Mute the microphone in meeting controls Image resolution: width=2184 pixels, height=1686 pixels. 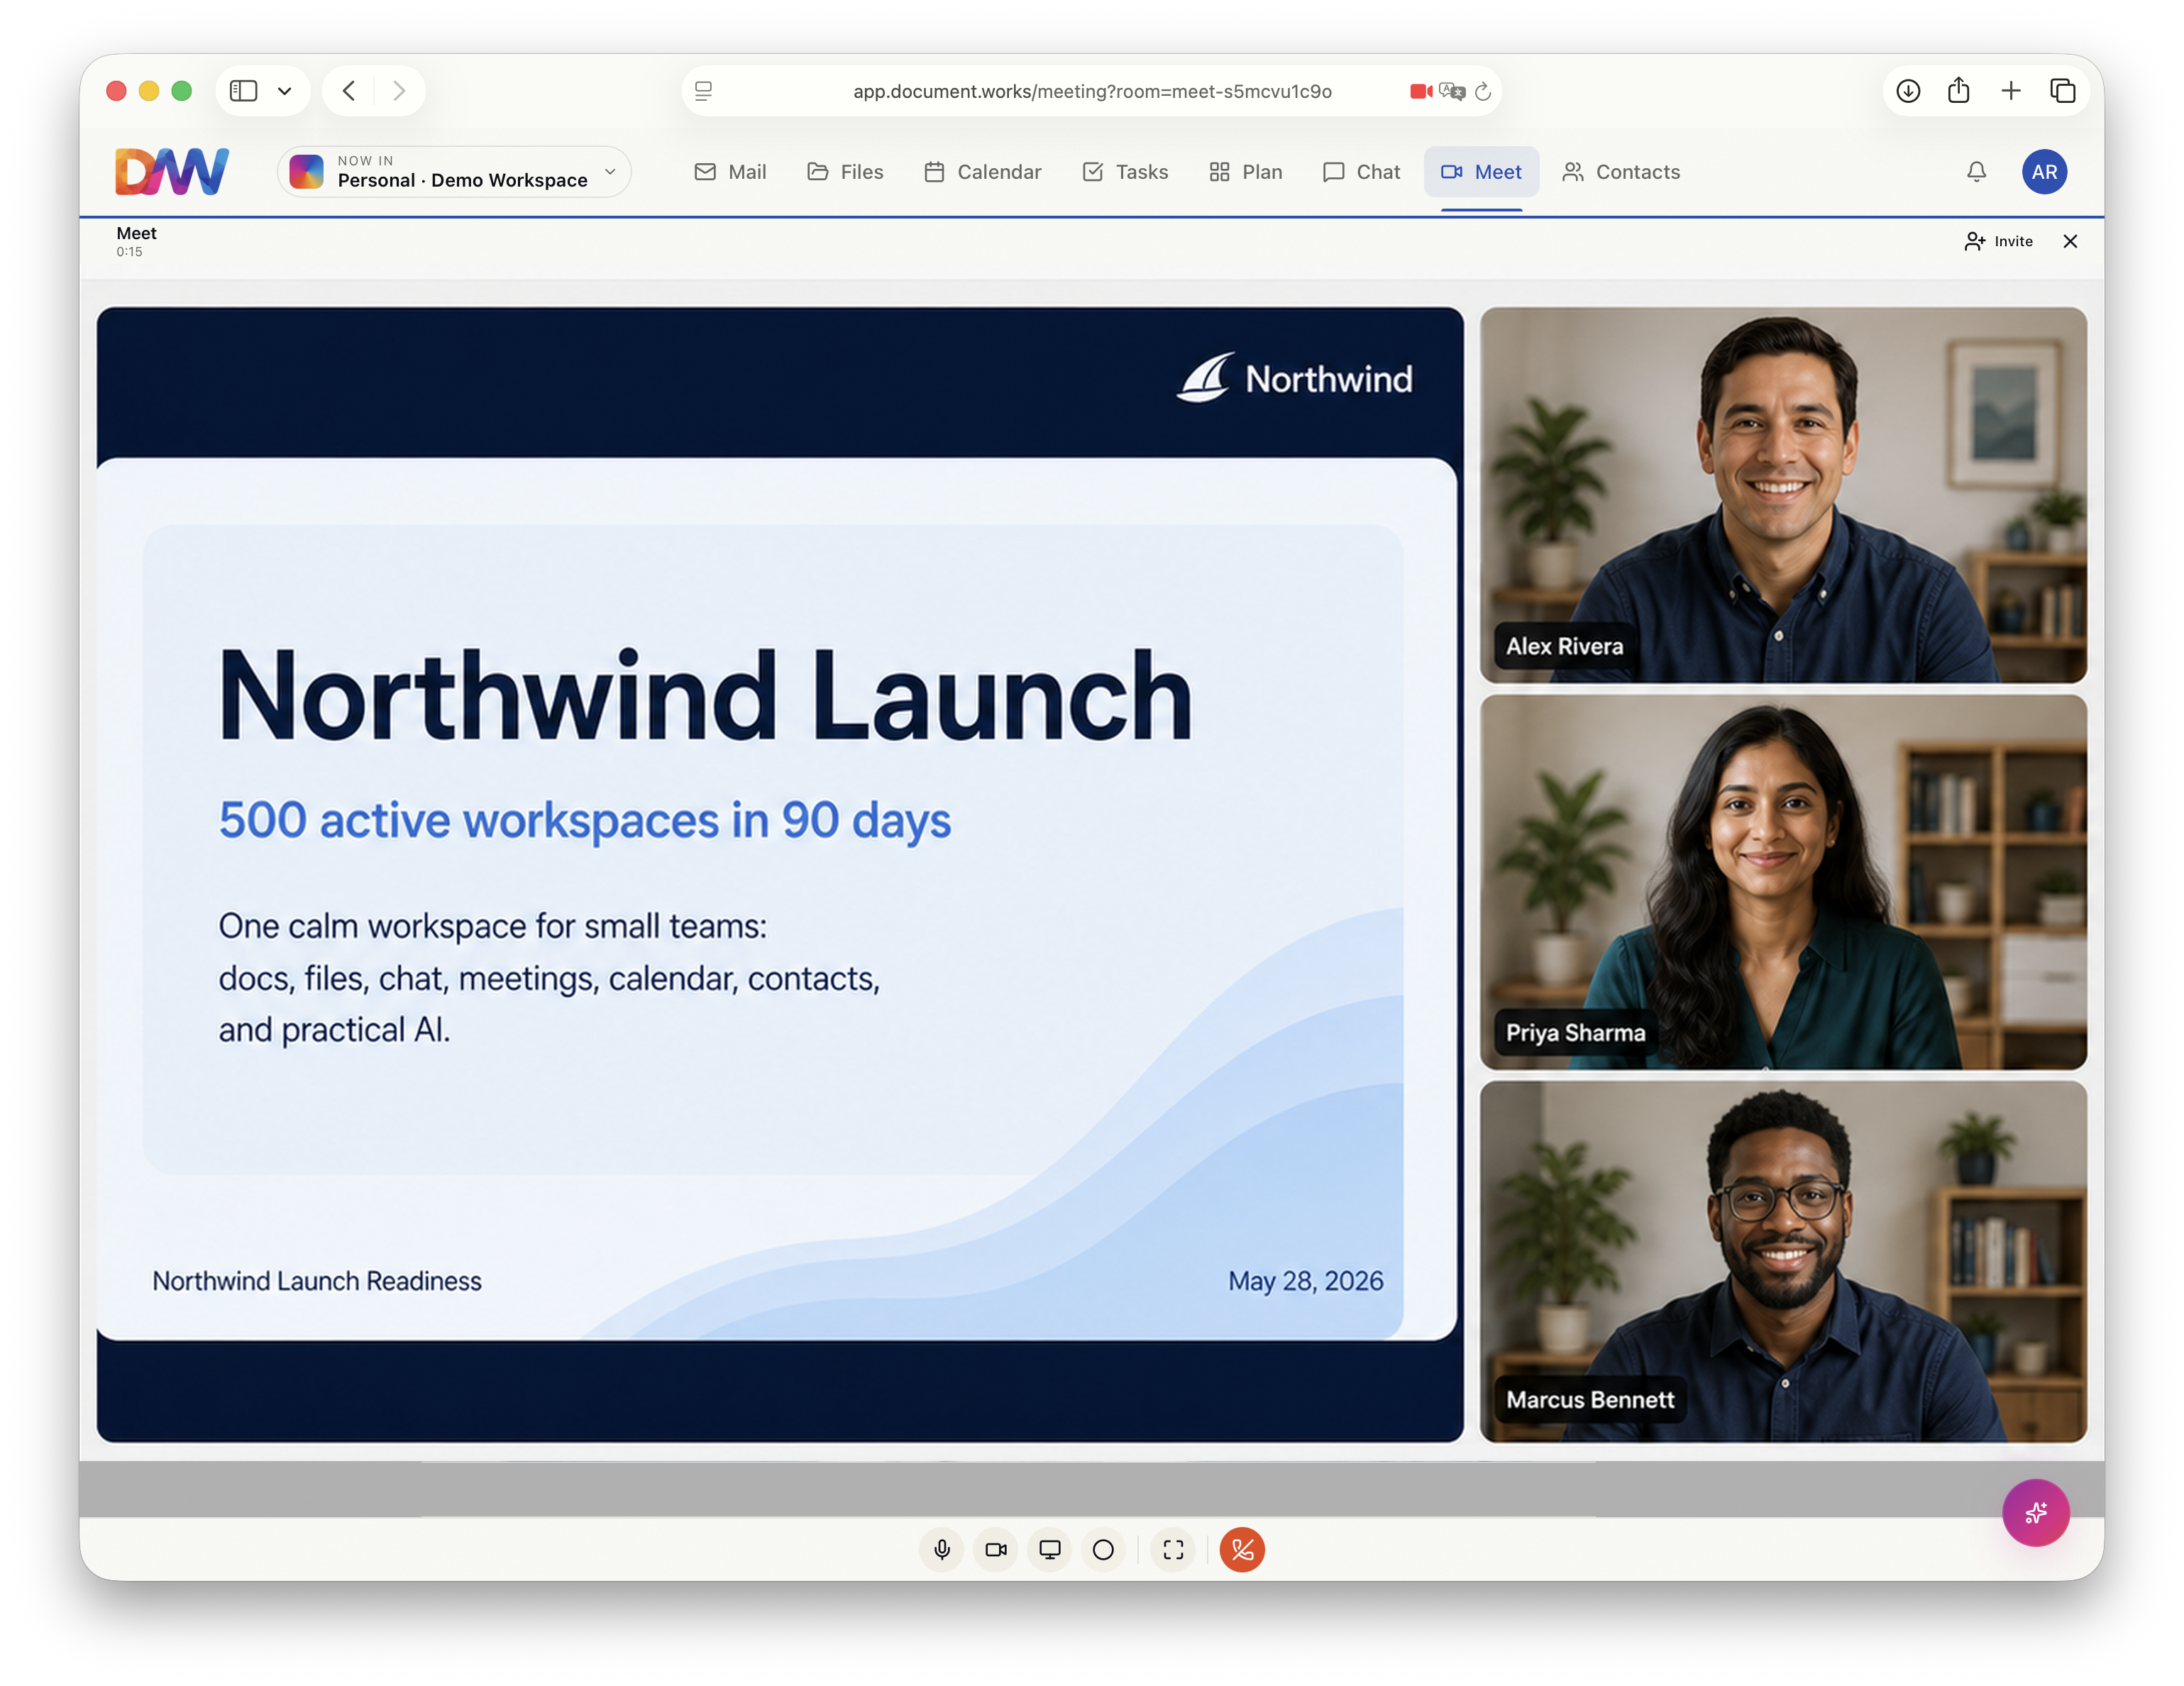[941, 1549]
